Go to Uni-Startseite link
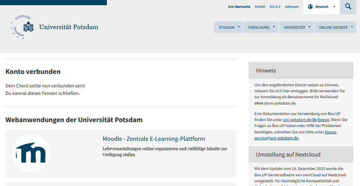This screenshot has height=186, width=360. 239,7
